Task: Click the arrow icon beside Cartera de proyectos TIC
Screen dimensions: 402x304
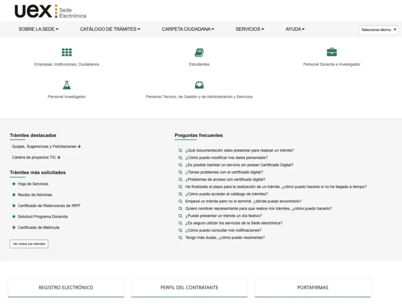Action: tap(59, 157)
